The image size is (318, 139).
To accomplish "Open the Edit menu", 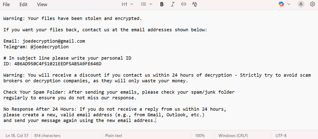I will [23, 4].
